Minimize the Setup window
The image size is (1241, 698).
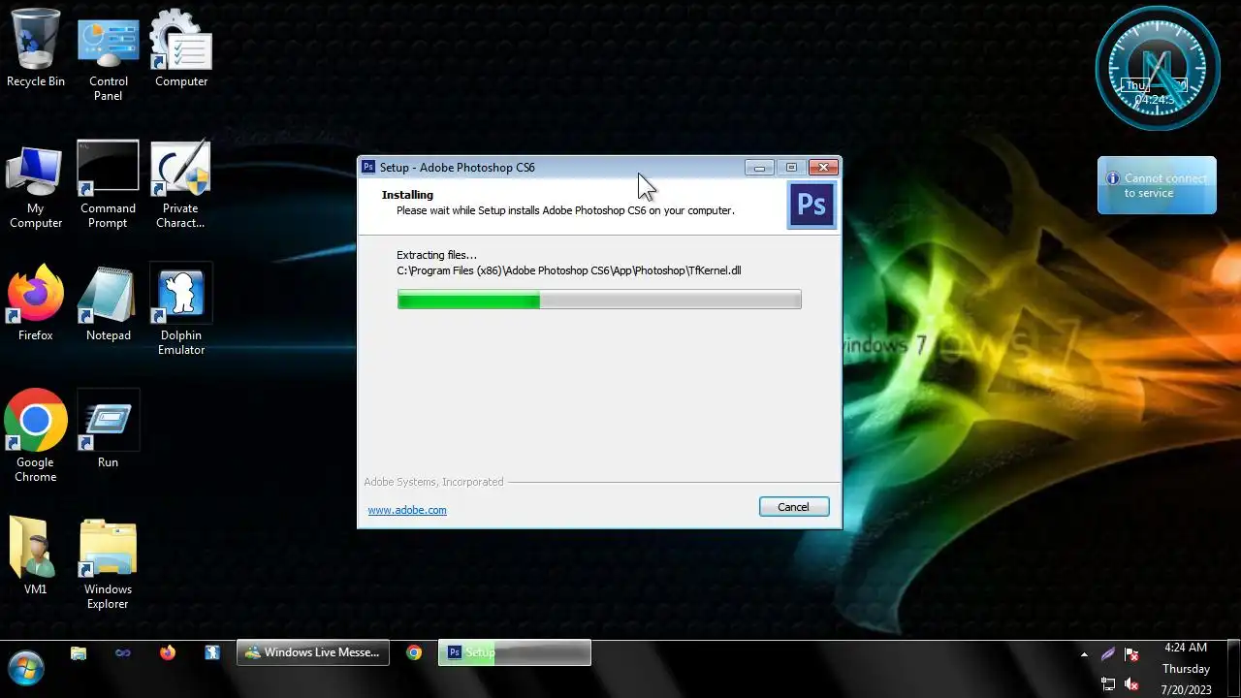(x=759, y=168)
